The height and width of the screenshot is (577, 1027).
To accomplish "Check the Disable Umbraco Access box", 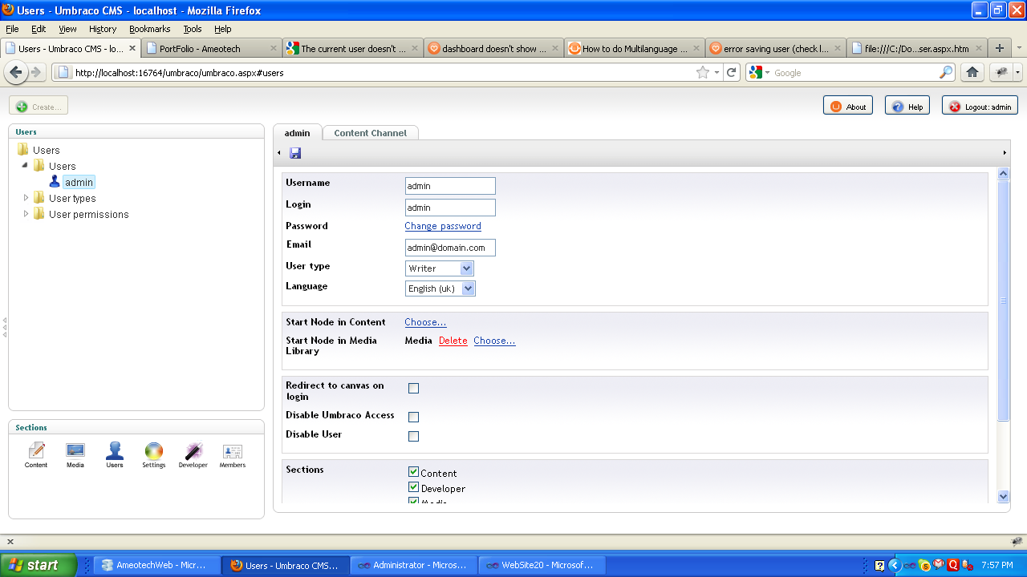I will pyautogui.click(x=414, y=418).
